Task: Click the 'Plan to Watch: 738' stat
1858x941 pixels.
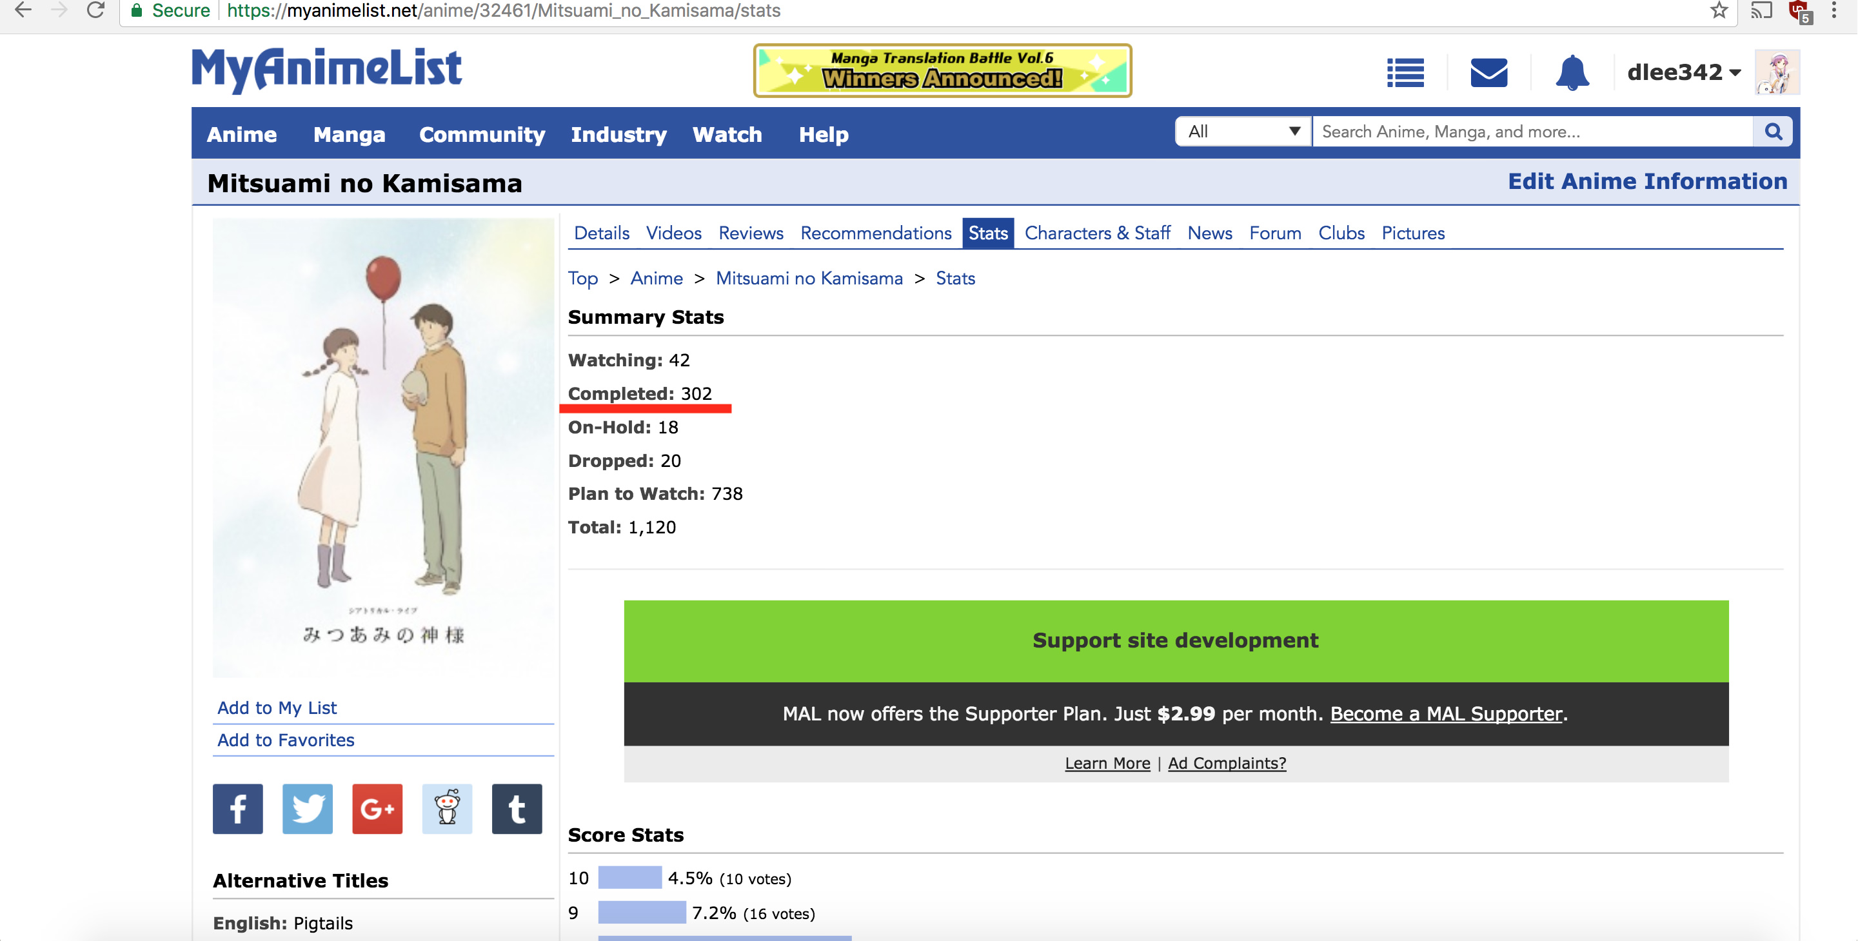Action: coord(655,494)
